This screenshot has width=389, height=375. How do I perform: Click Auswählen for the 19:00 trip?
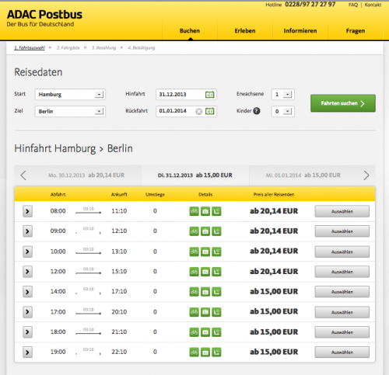pyautogui.click(x=342, y=352)
